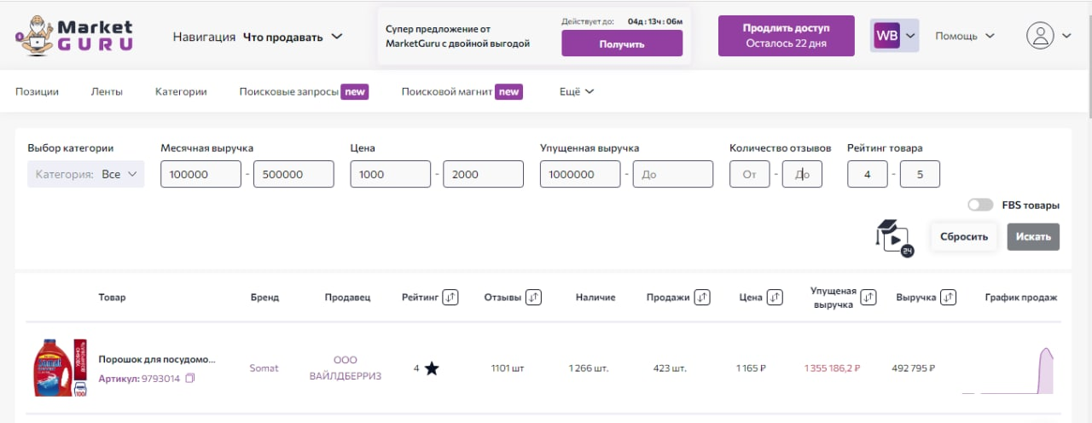Image resolution: width=1092 pixels, height=423 pixels.
Task: Open the user profile dropdown
Action: pyautogui.click(x=1049, y=36)
